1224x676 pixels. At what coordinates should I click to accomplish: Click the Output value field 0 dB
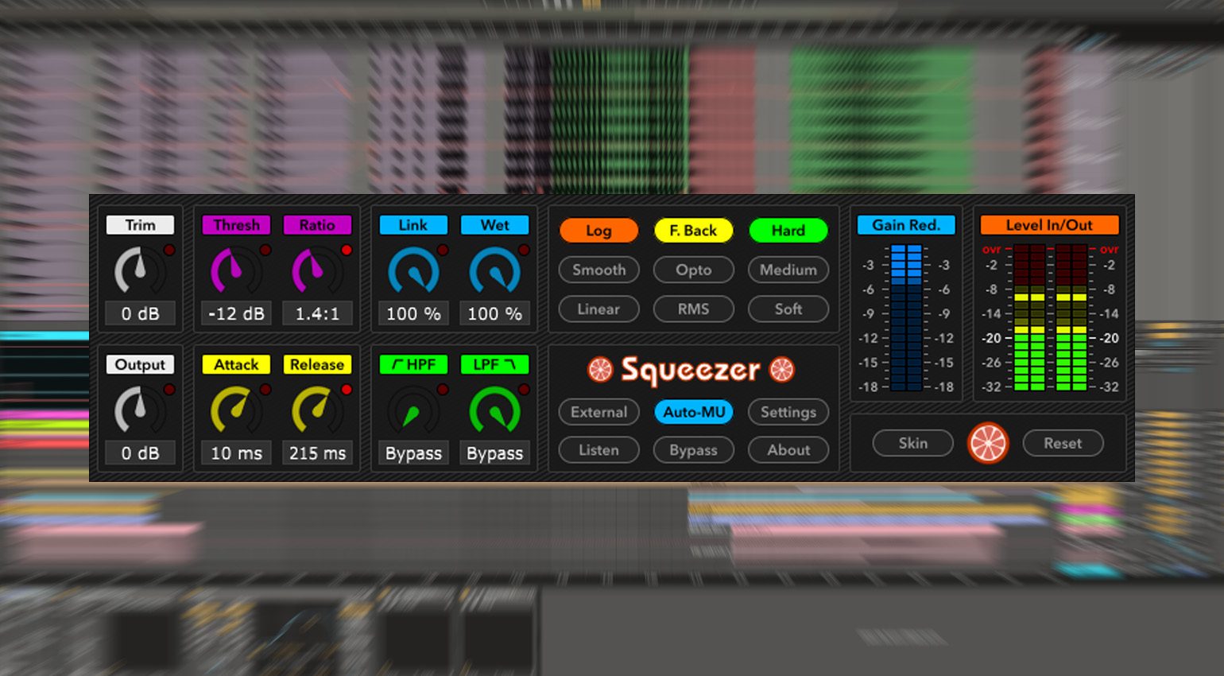[x=140, y=453]
